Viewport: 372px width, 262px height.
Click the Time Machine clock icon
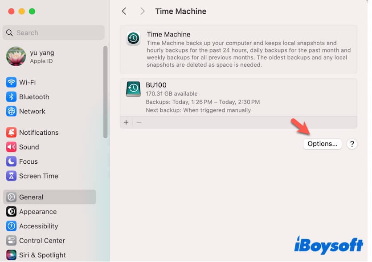click(x=133, y=39)
